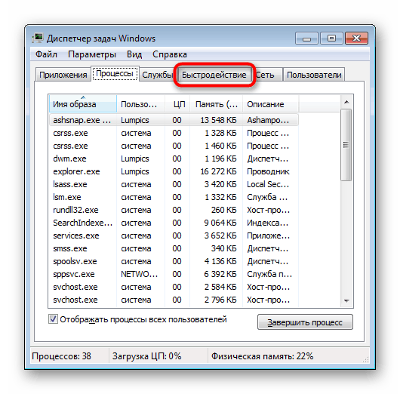Switch to the Сеть tab
Viewport: 400px width, 394px height.
[x=266, y=75]
